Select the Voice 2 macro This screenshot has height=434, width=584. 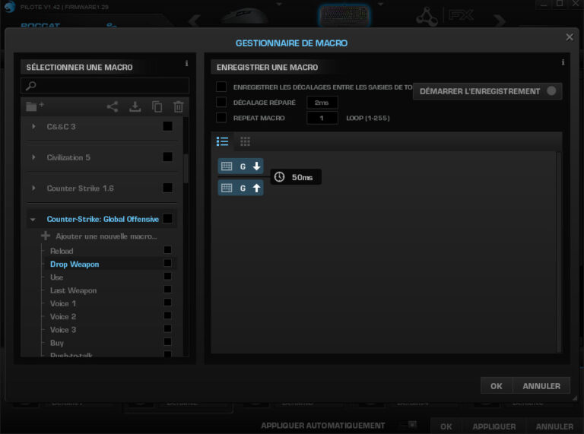point(63,316)
